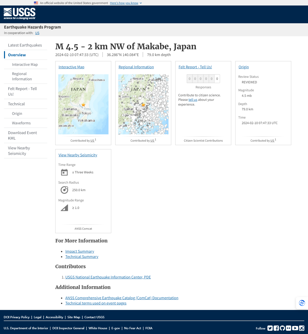Open the Origin card title link

[243, 67]
